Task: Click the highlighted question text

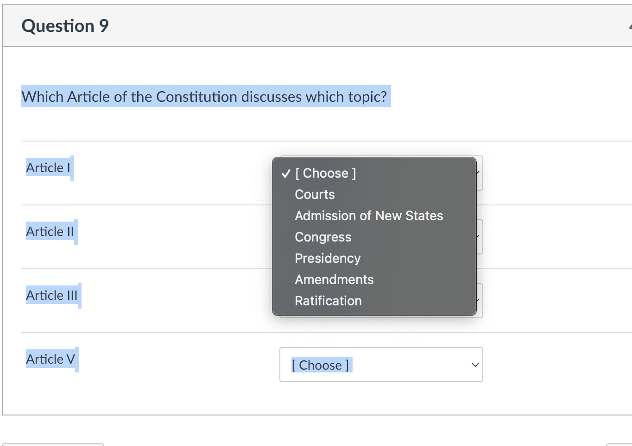Action: [205, 97]
